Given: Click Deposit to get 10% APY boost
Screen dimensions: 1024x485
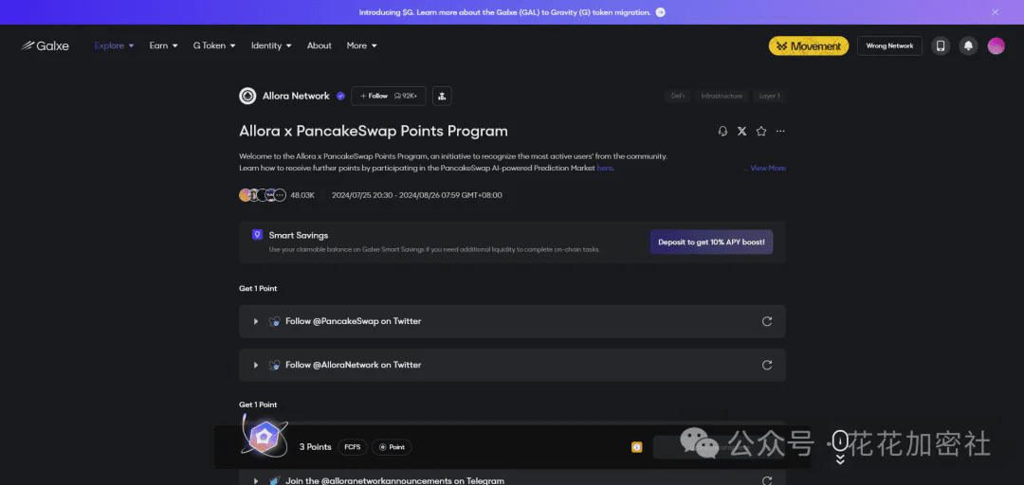Looking at the screenshot, I should click(711, 242).
